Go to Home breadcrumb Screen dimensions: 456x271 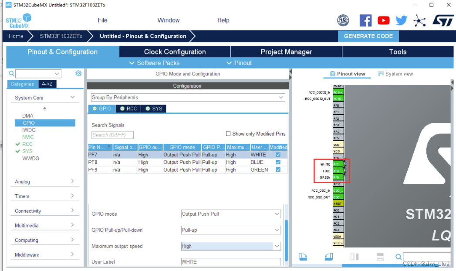16,36
